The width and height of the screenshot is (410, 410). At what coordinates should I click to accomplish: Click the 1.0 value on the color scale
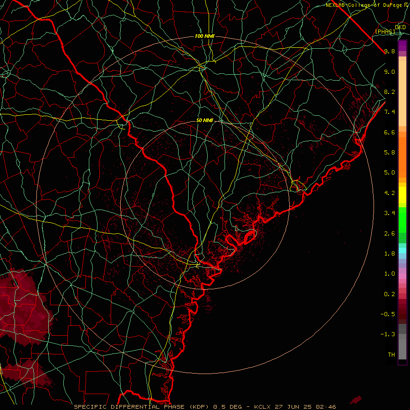pos(389,274)
